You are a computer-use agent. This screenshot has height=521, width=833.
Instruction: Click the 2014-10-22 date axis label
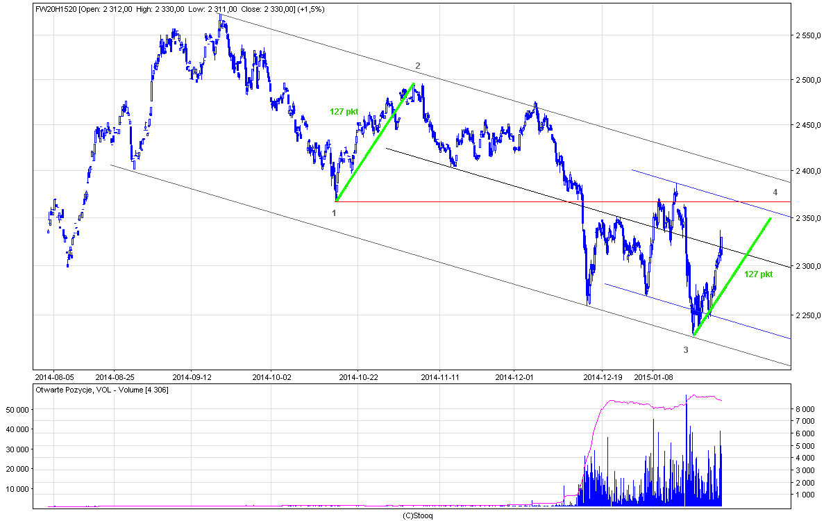click(x=357, y=377)
